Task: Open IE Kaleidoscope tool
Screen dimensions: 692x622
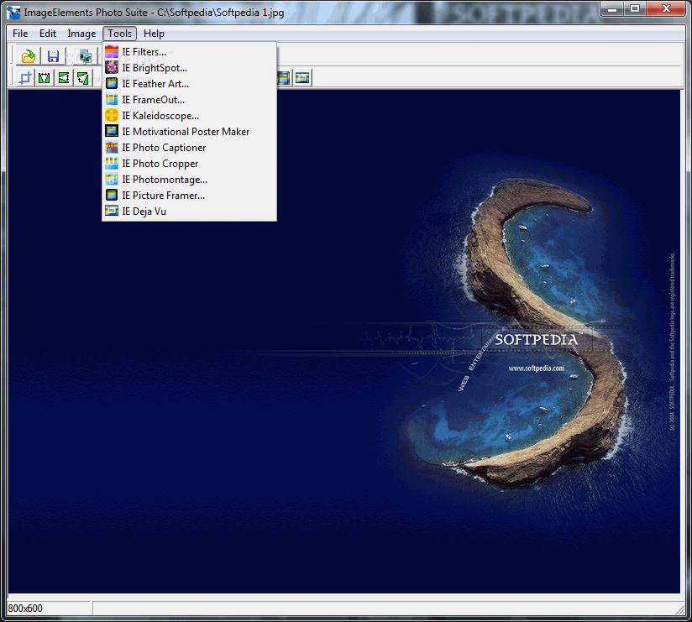Action: pos(189,116)
